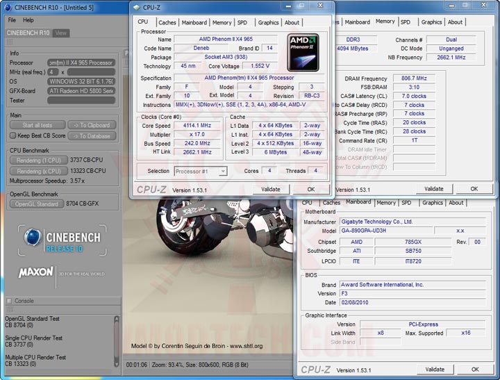Viewport: 500px width, 380px height.
Task: Click To Clipboard button
Action: [x=92, y=125]
